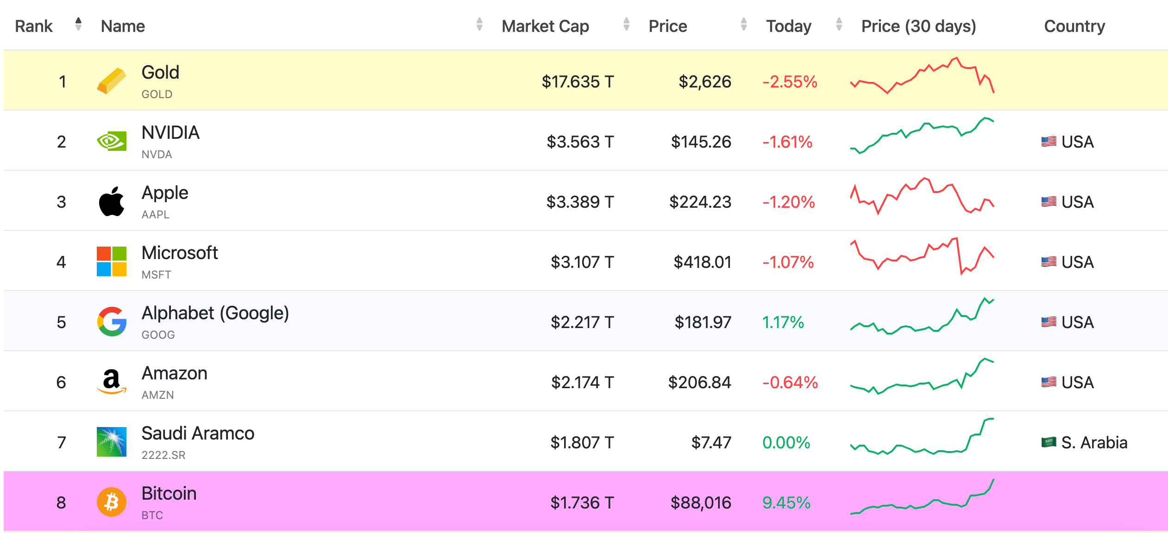Click Alphabet 30-day price chart
This screenshot has width=1168, height=533.
(x=922, y=316)
